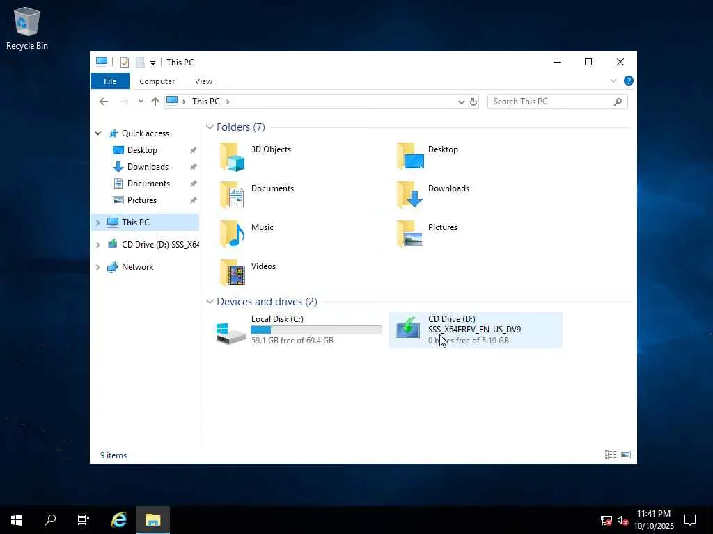Collapse the Devices and drives (2) group
The image size is (713, 534).
tap(210, 302)
